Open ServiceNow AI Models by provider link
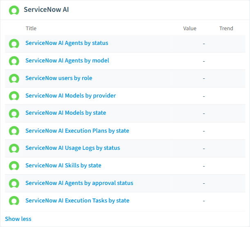 tap(71, 96)
